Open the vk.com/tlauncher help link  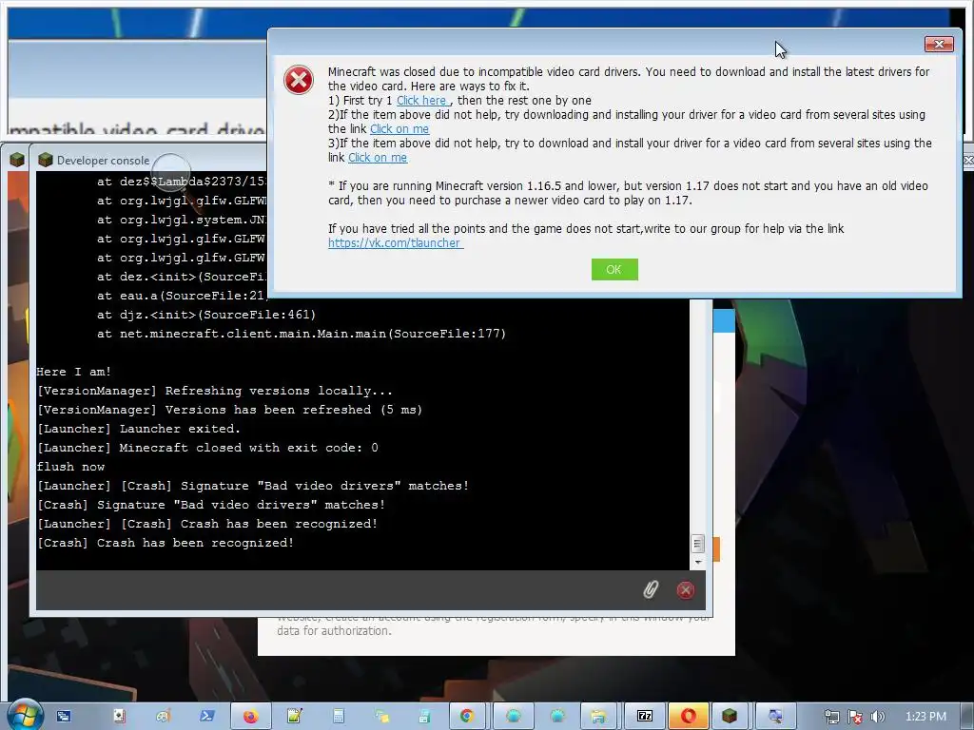tap(395, 243)
